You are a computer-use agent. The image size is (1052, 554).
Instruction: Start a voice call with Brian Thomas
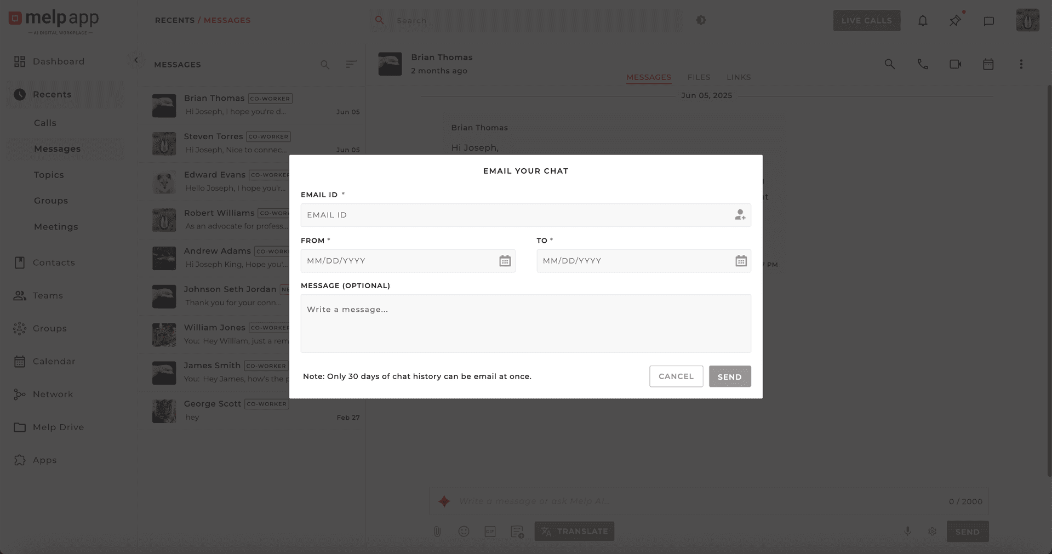tap(923, 64)
